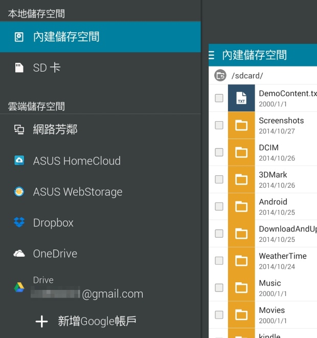Tick the Android folder checkbox

(x=219, y=206)
